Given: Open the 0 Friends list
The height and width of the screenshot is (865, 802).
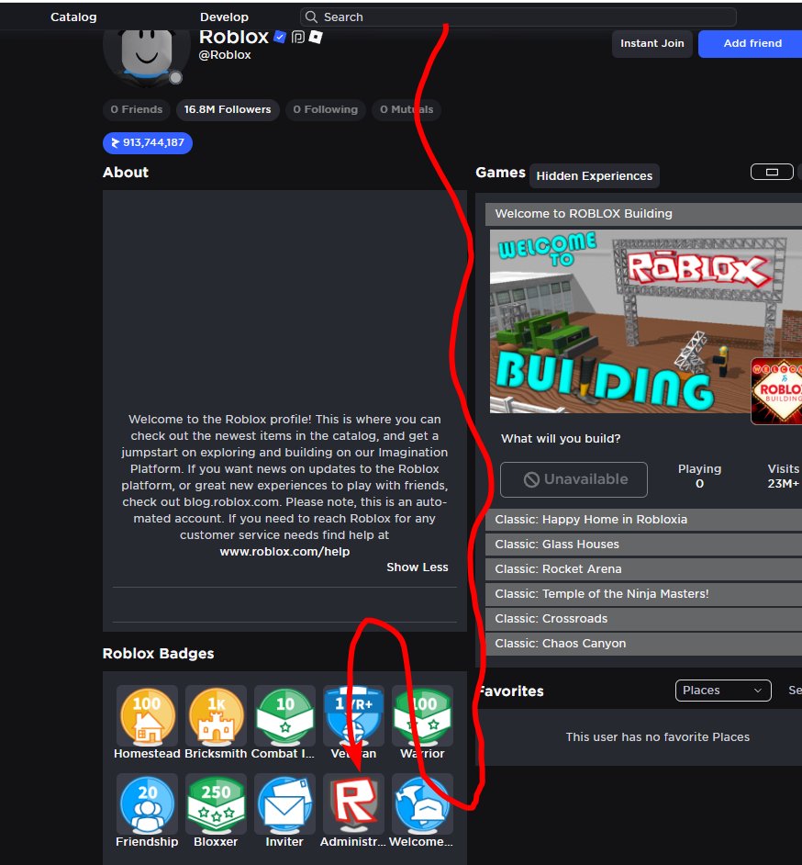Looking at the screenshot, I should click(137, 109).
